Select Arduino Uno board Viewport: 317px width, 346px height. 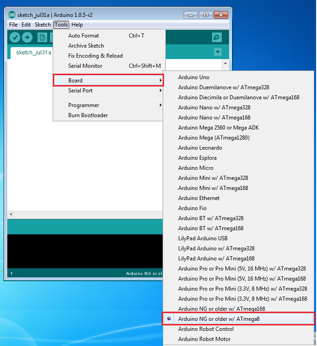[238, 77]
